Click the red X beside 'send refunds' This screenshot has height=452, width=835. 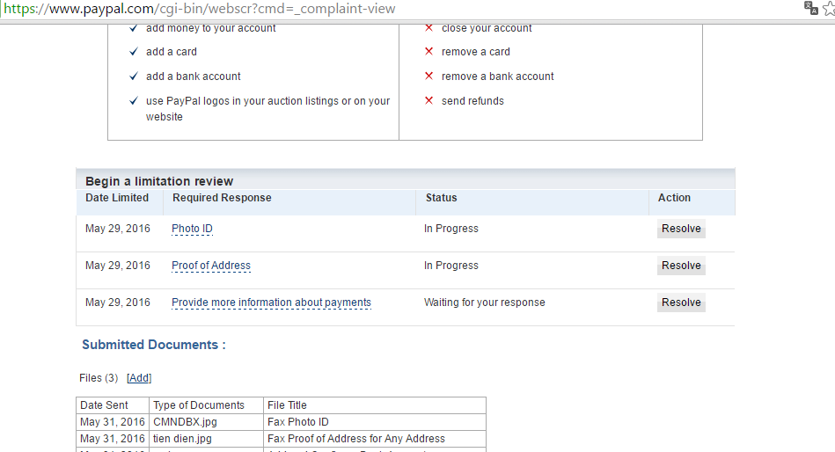tap(428, 101)
